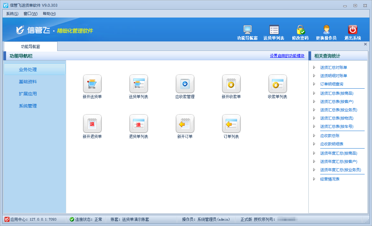The width and height of the screenshot is (372, 226).
Task: Click the triangle arrow beside 应收款总账
Action: 314,135
